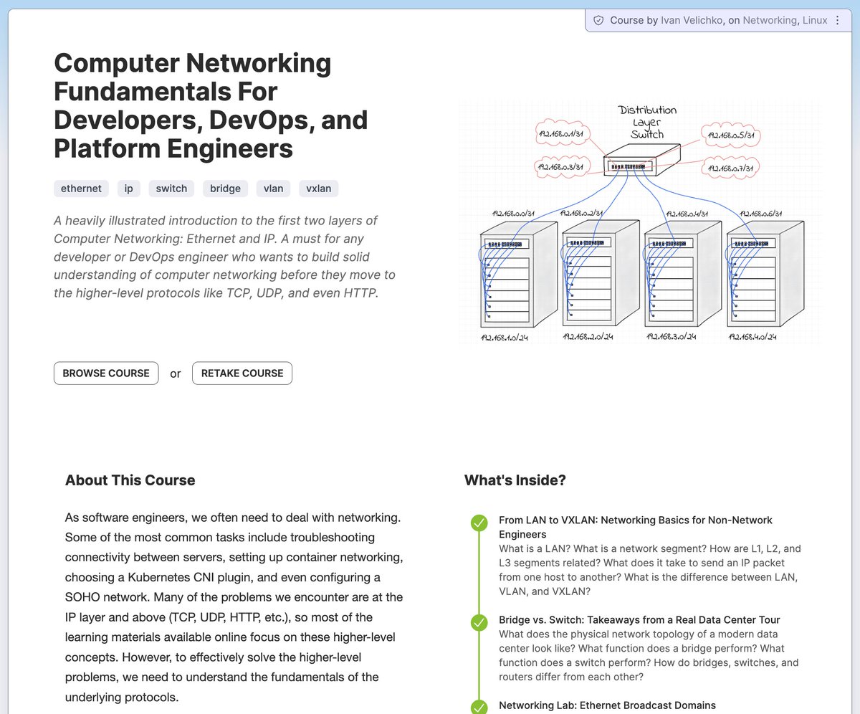Click the Browse Course button

(106, 373)
